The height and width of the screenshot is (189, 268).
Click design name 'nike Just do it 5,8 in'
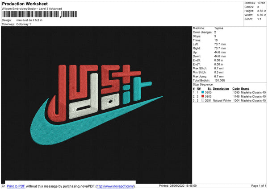tap(29, 20)
